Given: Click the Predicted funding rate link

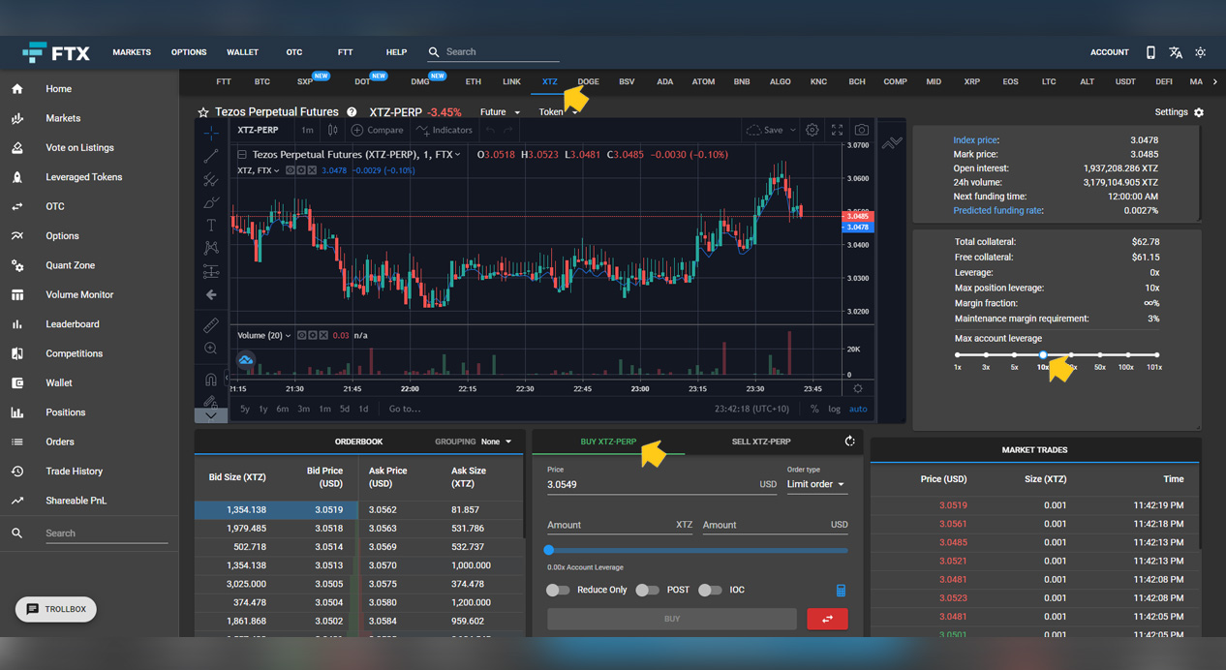Looking at the screenshot, I should pos(997,210).
